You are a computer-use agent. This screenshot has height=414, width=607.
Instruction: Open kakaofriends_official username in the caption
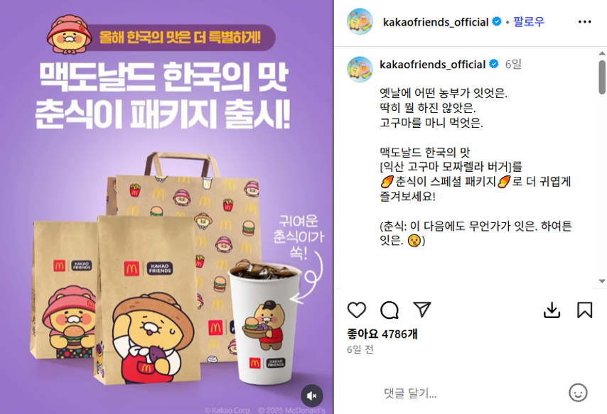(432, 64)
